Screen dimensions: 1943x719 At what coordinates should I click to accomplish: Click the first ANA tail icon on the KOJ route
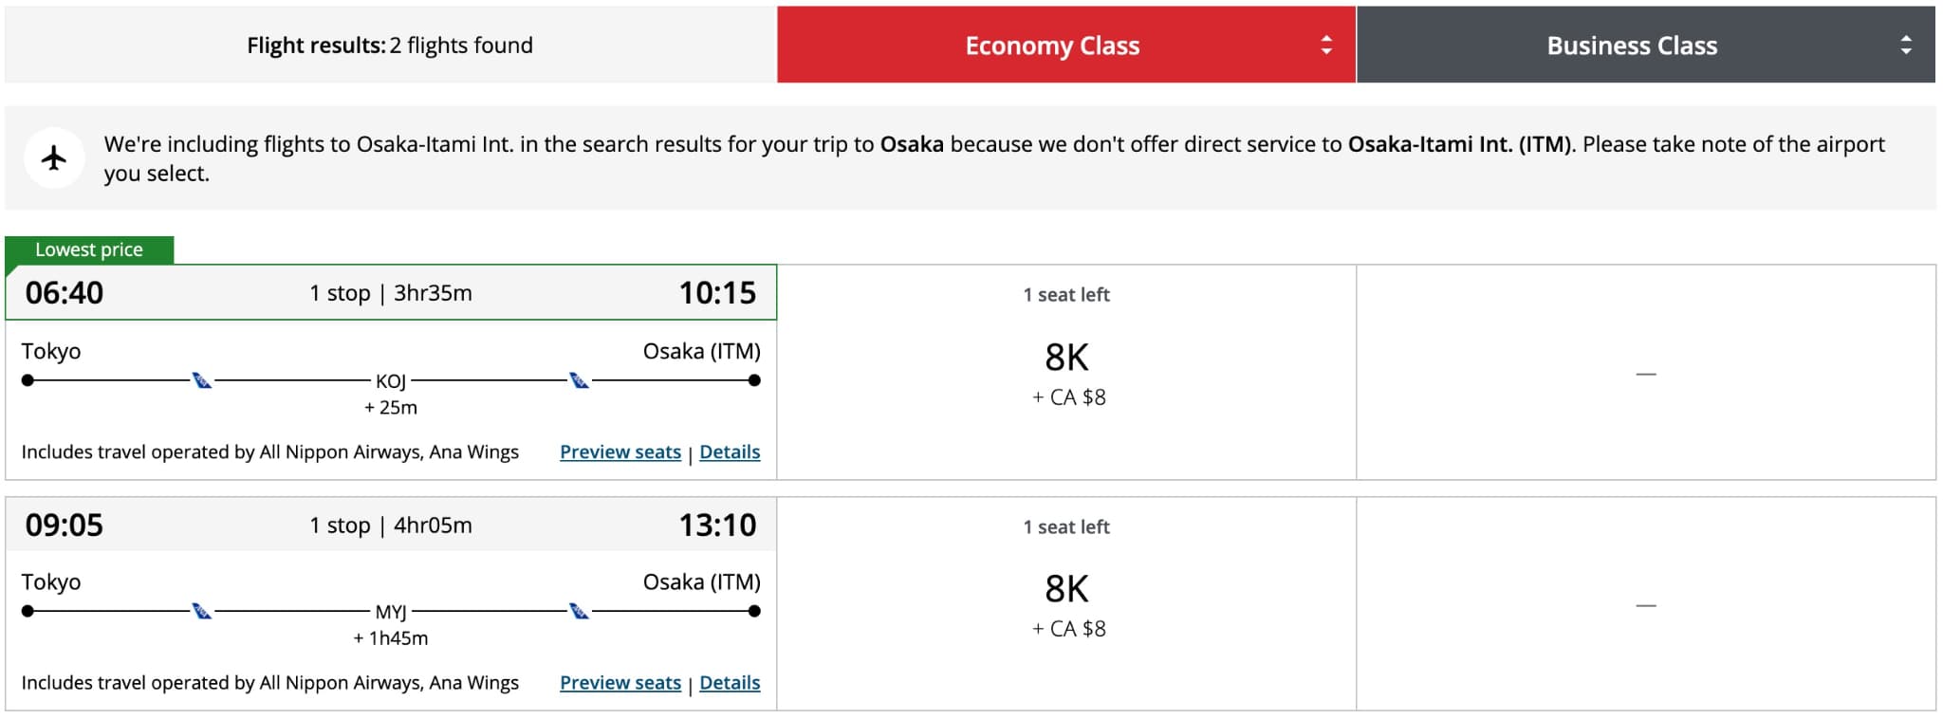point(202,380)
